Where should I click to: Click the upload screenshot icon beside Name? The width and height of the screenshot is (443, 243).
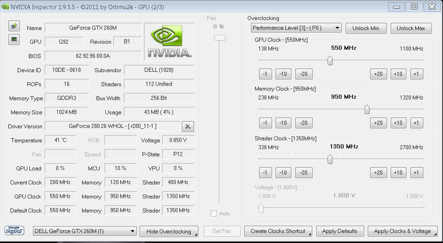[x=14, y=26]
